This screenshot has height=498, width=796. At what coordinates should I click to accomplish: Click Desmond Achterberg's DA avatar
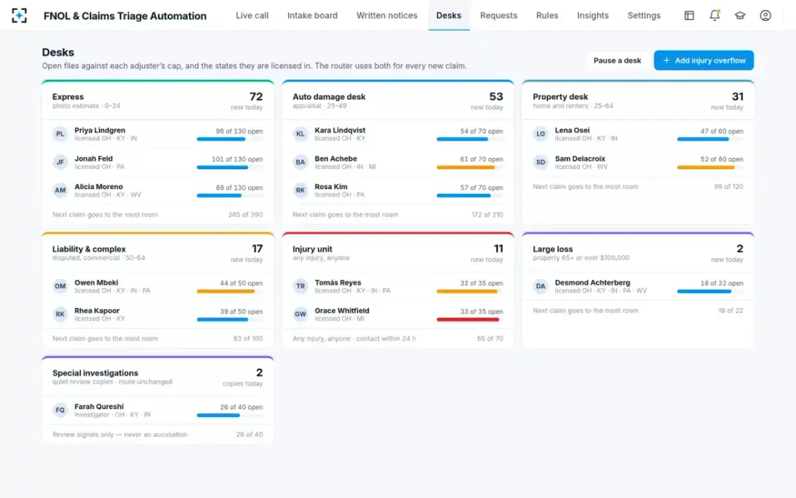(541, 286)
